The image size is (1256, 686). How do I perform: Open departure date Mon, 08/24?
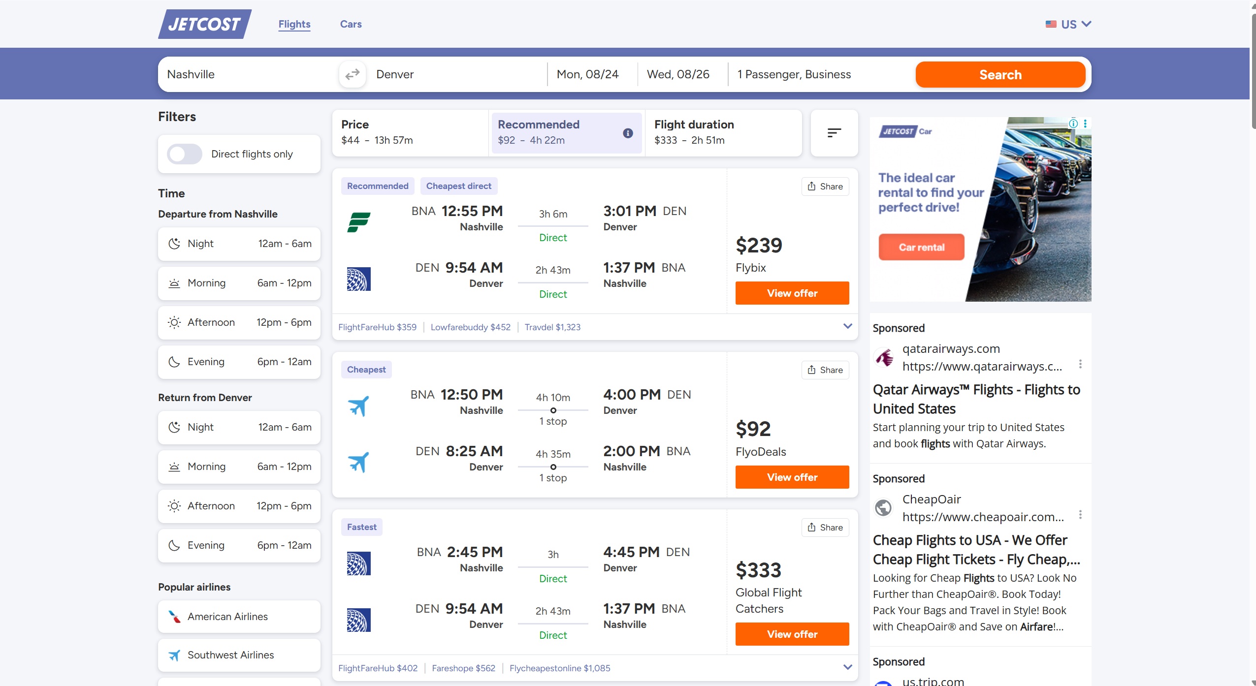click(x=592, y=74)
